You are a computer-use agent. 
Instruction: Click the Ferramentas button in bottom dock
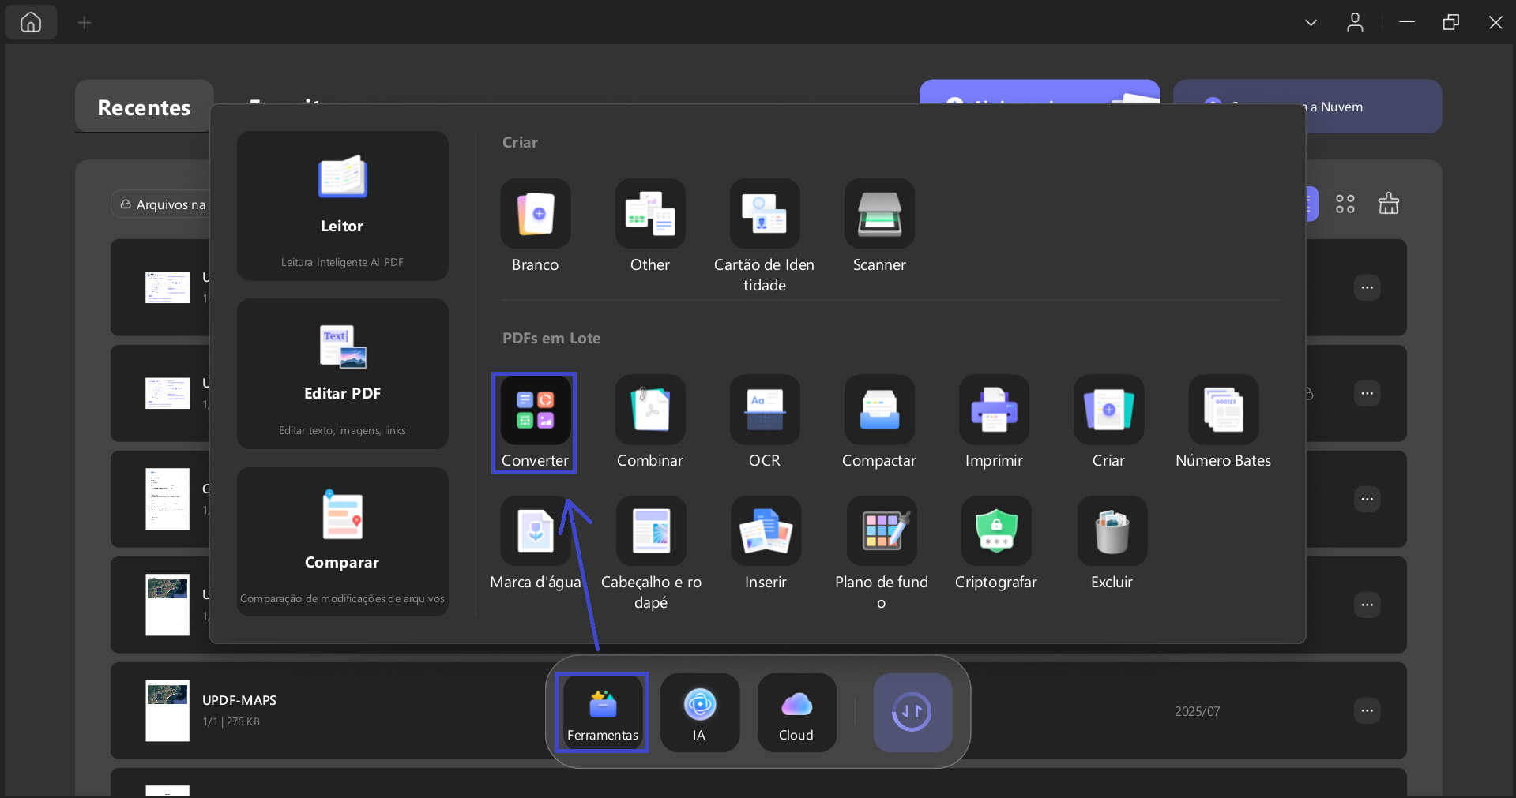pos(602,713)
